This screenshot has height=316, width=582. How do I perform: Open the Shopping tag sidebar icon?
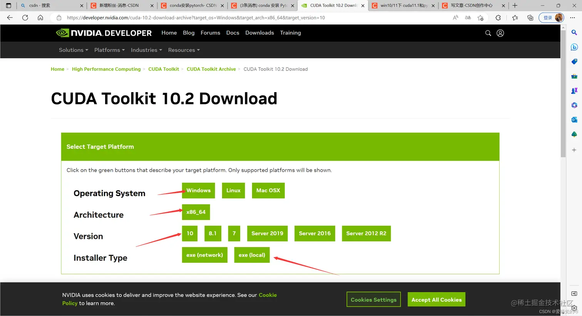[x=574, y=62]
